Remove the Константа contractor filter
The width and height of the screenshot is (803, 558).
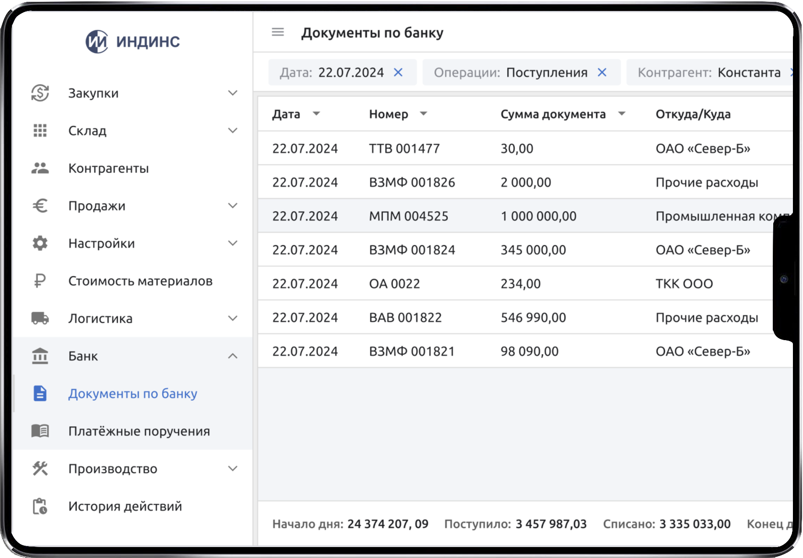tap(793, 72)
